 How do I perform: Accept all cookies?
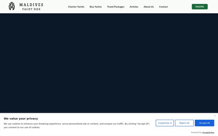coord(204,123)
